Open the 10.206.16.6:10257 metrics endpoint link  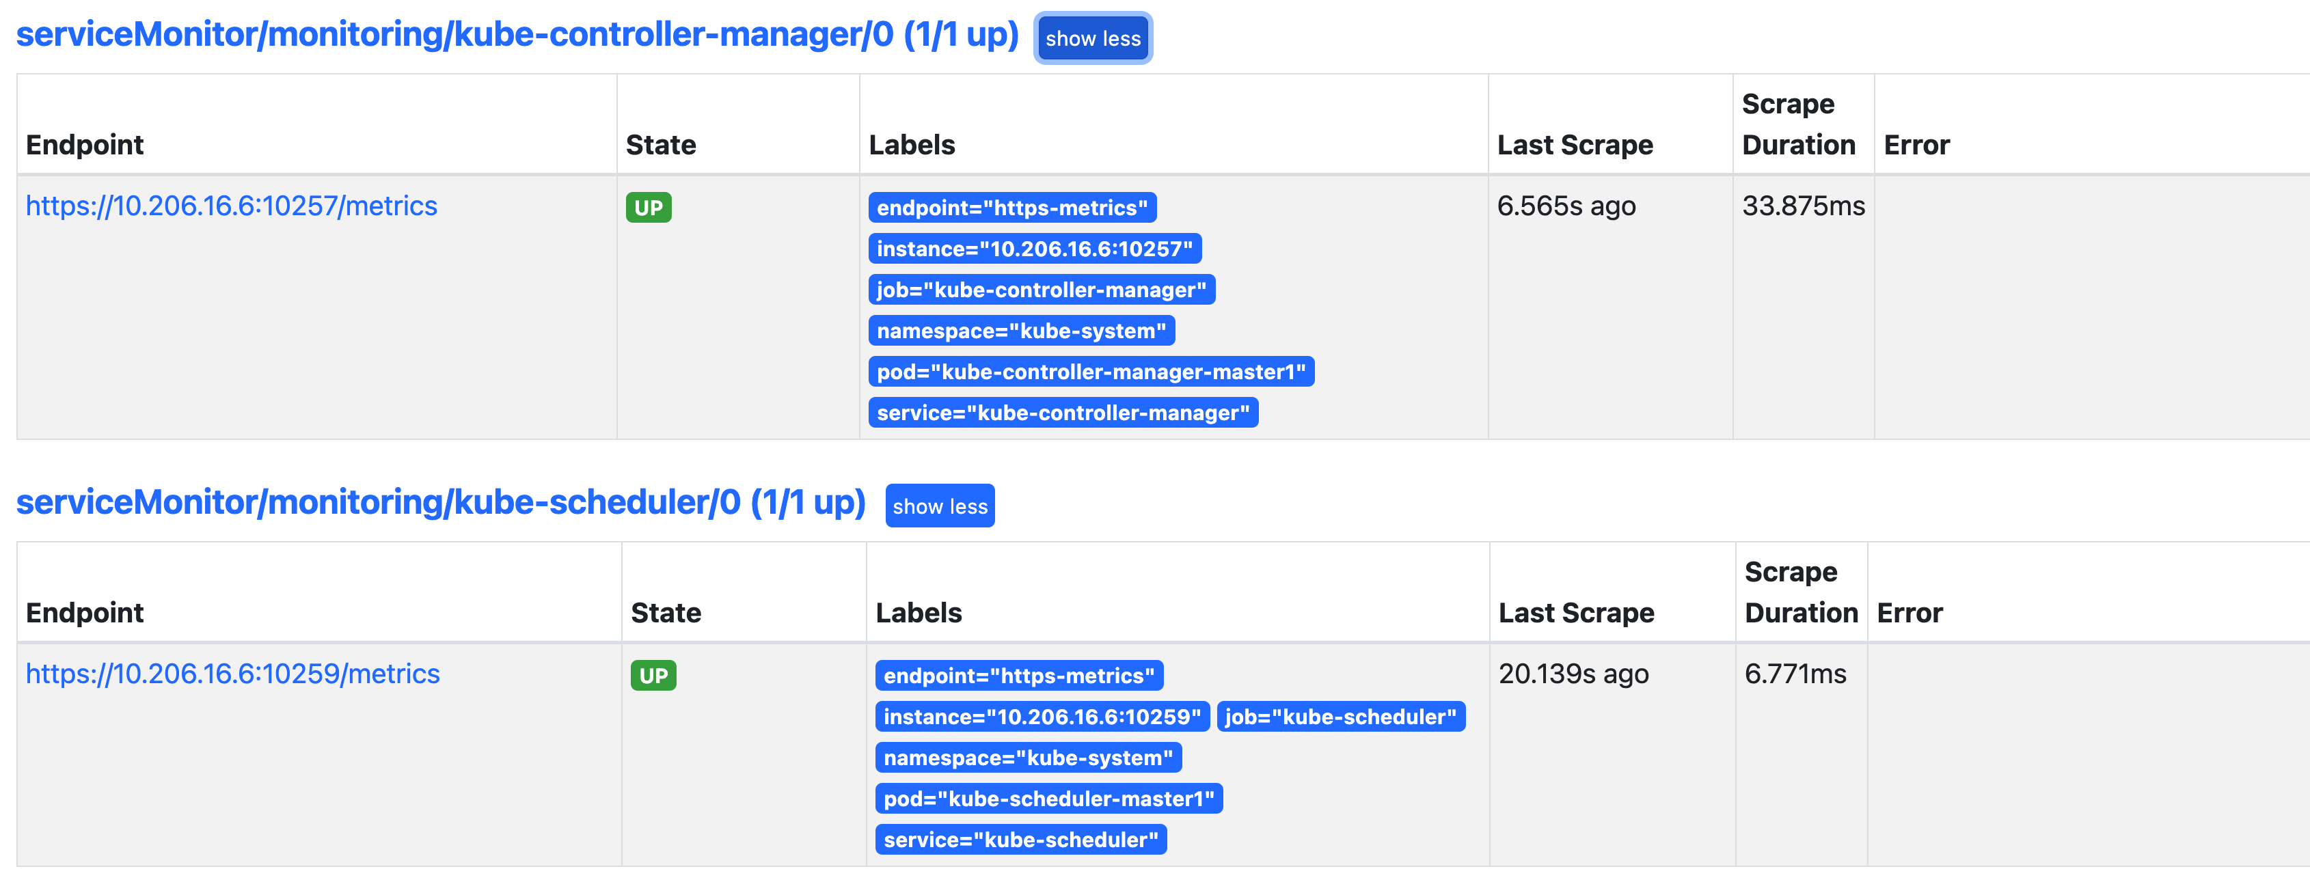tap(232, 206)
